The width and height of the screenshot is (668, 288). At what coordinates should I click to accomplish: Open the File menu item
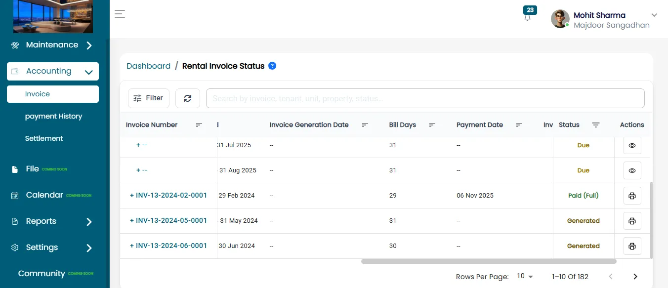point(40,169)
